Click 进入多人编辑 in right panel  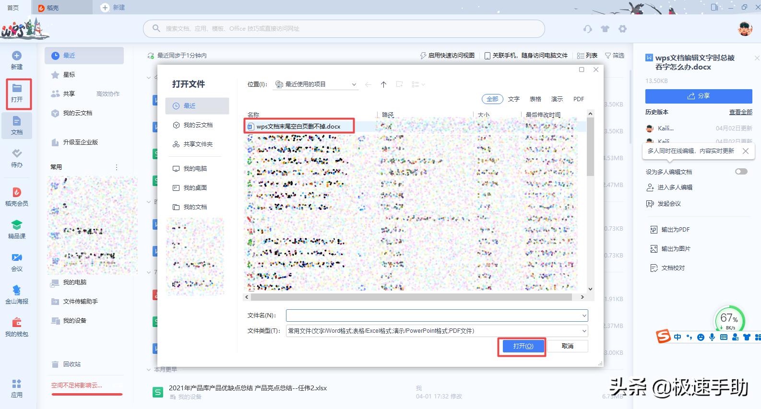click(x=669, y=187)
